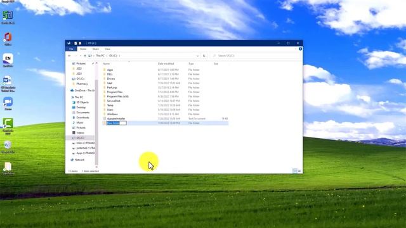Select the Drivers folder

(111, 79)
